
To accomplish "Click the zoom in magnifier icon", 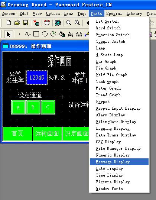I will coord(77,23).
